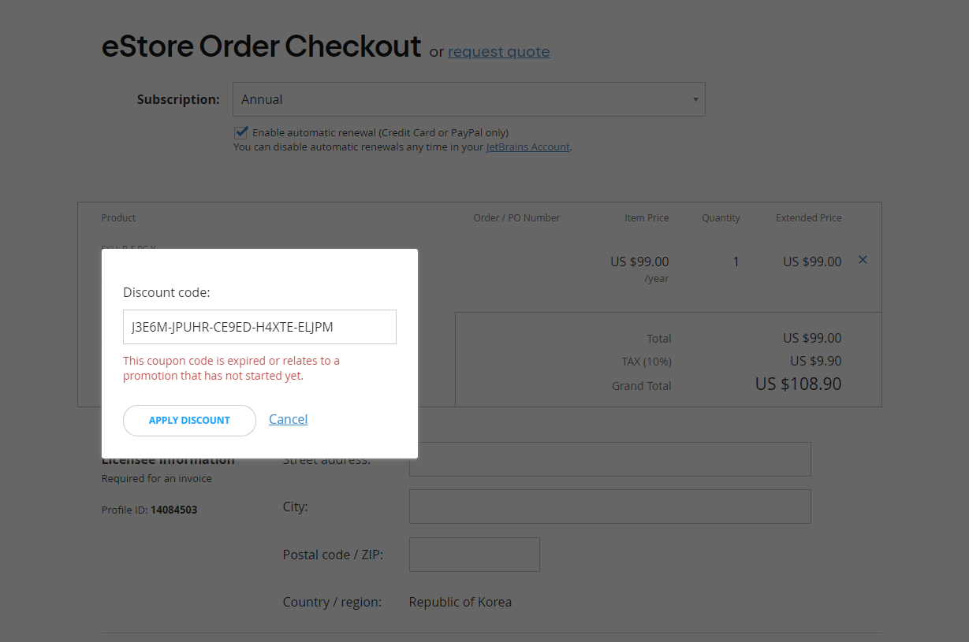Open the JetBrains Account link
Viewport: 969px width, 642px height.
tap(528, 147)
